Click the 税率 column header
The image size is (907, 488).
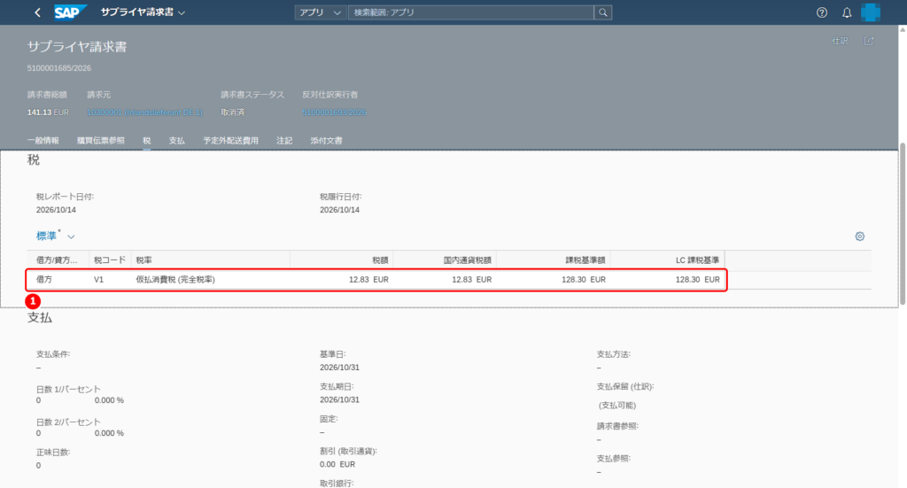(211, 260)
